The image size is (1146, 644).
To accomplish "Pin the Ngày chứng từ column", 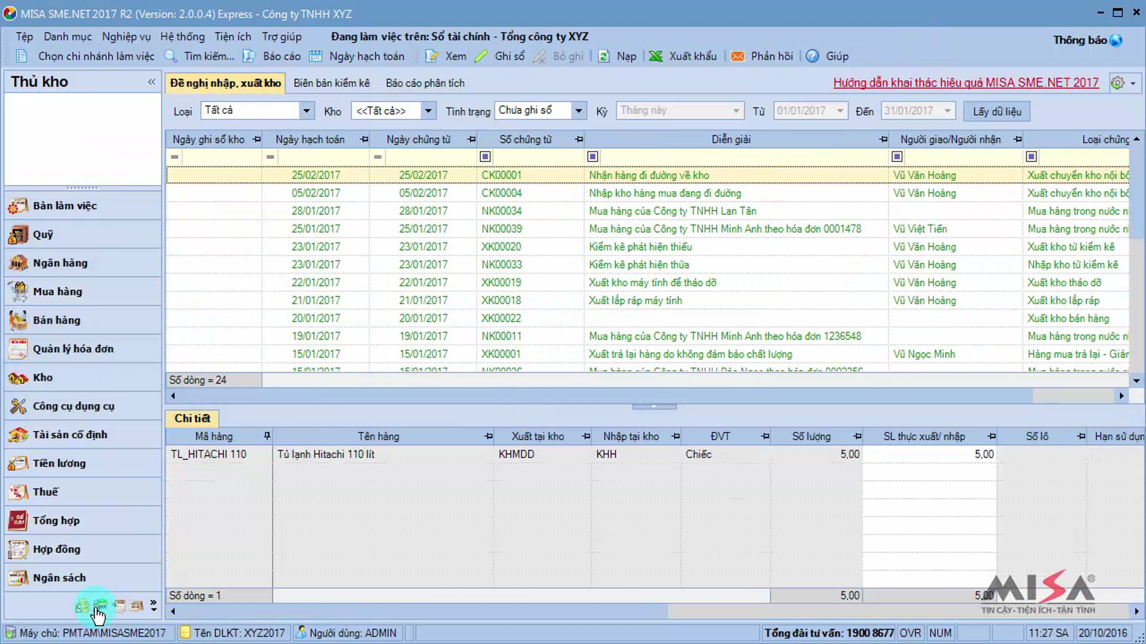I will pos(472,139).
